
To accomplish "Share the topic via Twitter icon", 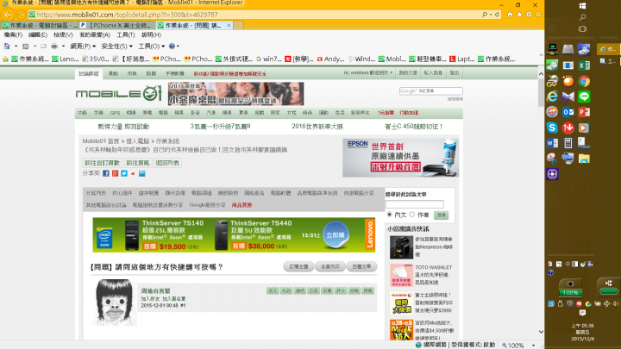I will tap(124, 173).
